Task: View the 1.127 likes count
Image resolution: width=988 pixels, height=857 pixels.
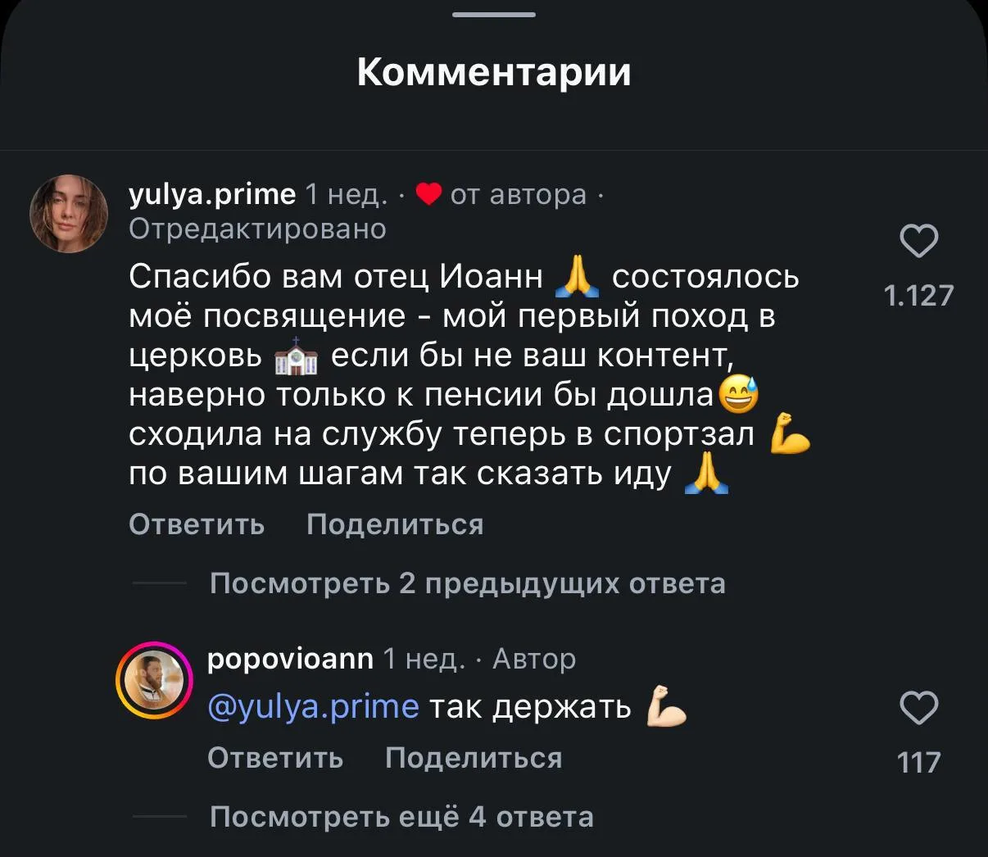Action: point(918,296)
